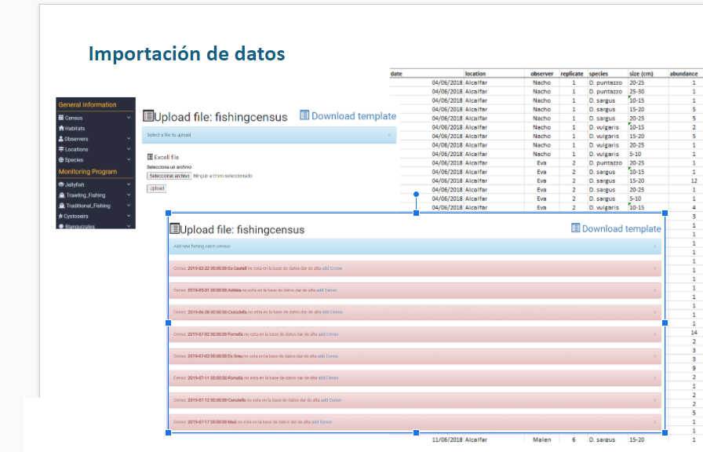Expand the Census submenu chevron
Image resolution: width=703 pixels, height=452 pixels.
(129, 118)
